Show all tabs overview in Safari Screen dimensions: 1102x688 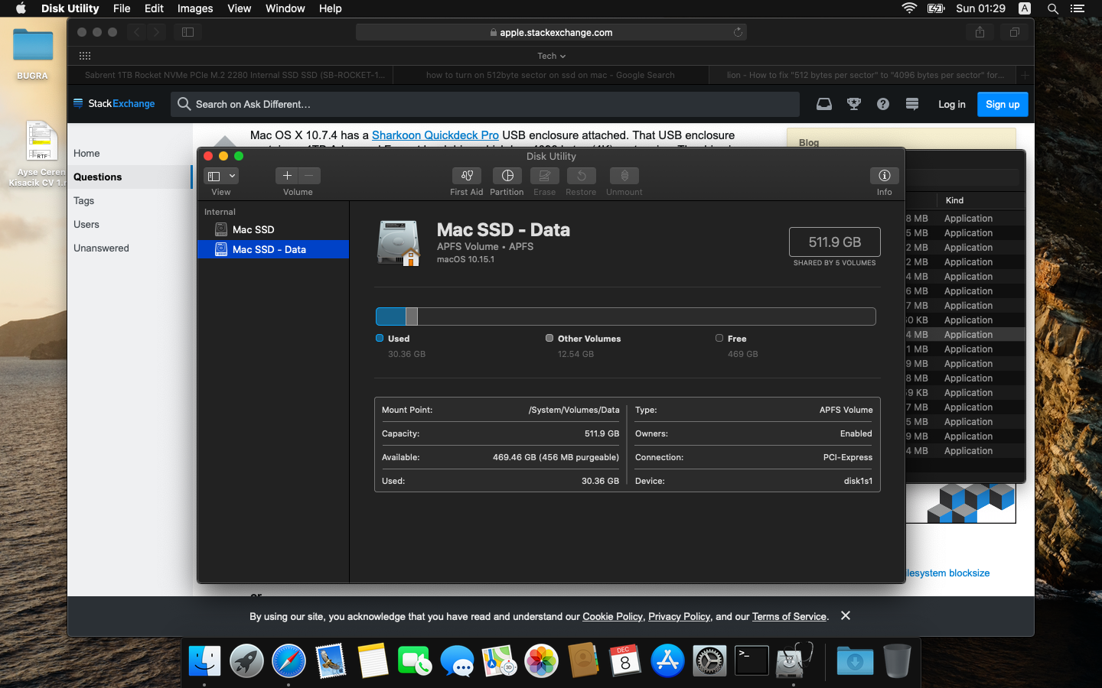click(1014, 32)
